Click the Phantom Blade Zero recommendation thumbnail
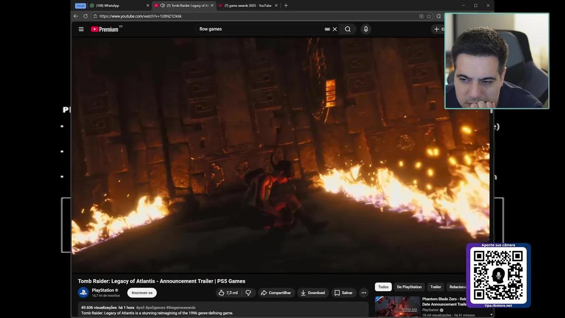 pyautogui.click(x=397, y=305)
